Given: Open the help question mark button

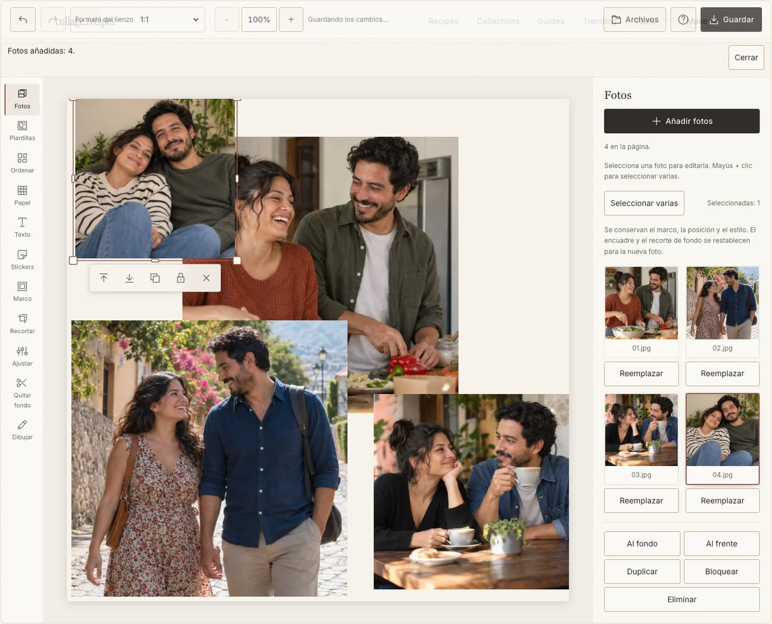Looking at the screenshot, I should click(x=683, y=19).
